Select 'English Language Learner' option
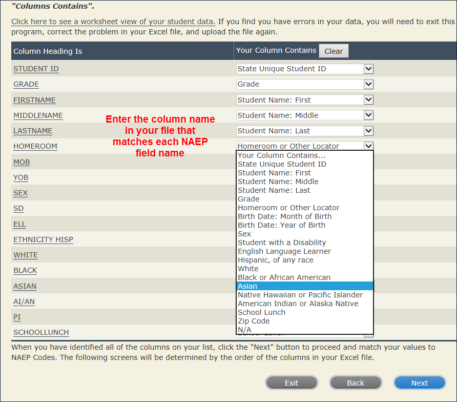This screenshot has height=402, width=457. [x=305, y=251]
